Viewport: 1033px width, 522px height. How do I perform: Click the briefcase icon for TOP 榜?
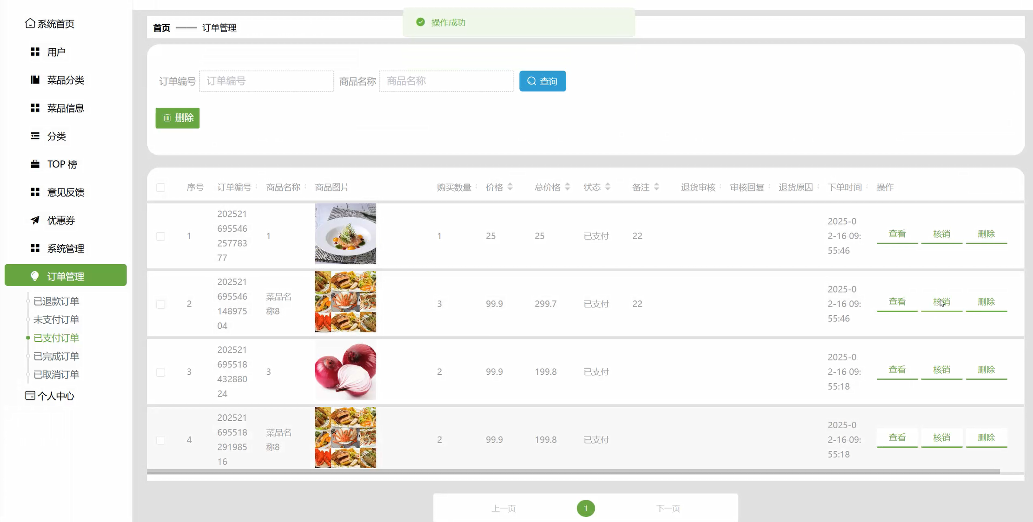(35, 164)
